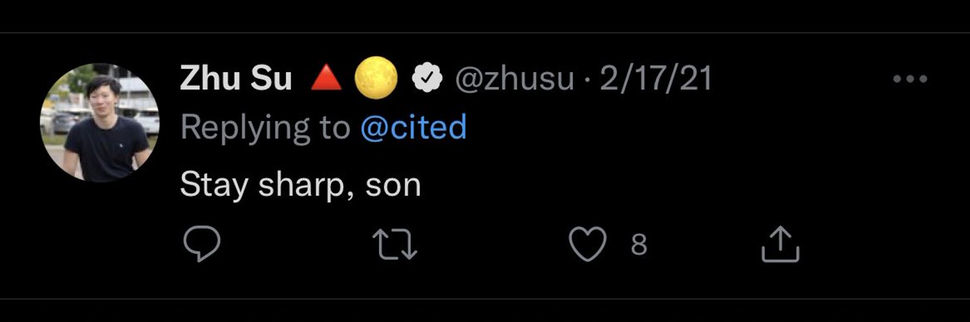This screenshot has width=970, height=322.
Task: Follow the blue @cited mention link
Action: [413, 128]
